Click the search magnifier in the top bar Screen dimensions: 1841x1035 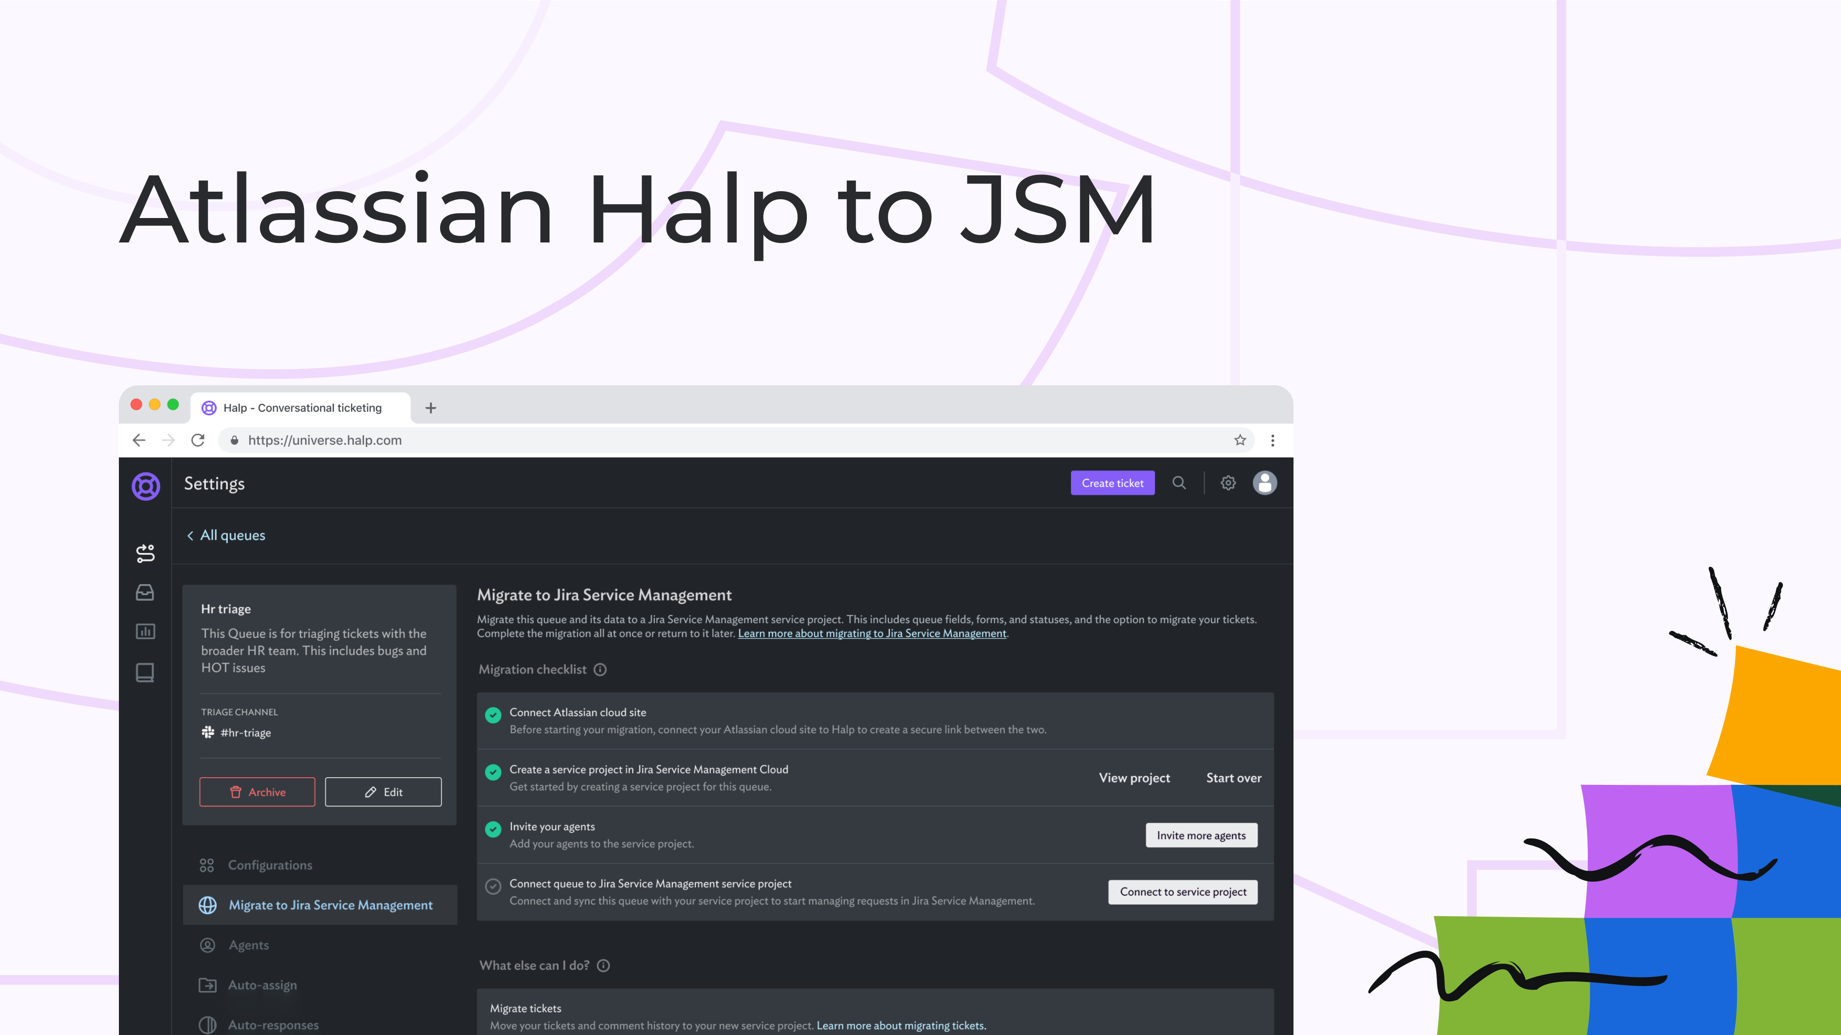click(x=1179, y=483)
